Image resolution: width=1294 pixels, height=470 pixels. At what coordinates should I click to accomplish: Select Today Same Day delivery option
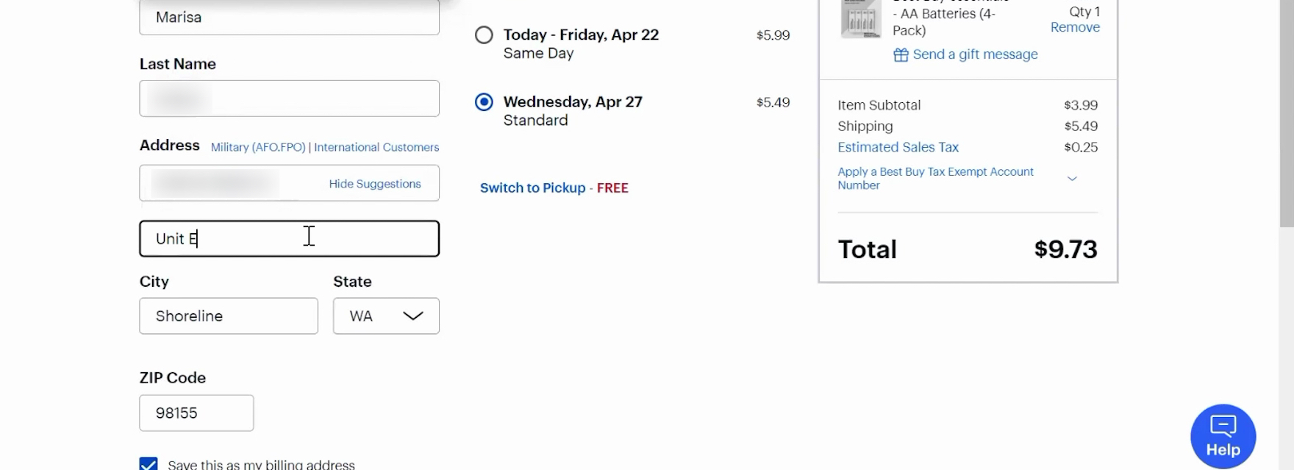tap(484, 35)
